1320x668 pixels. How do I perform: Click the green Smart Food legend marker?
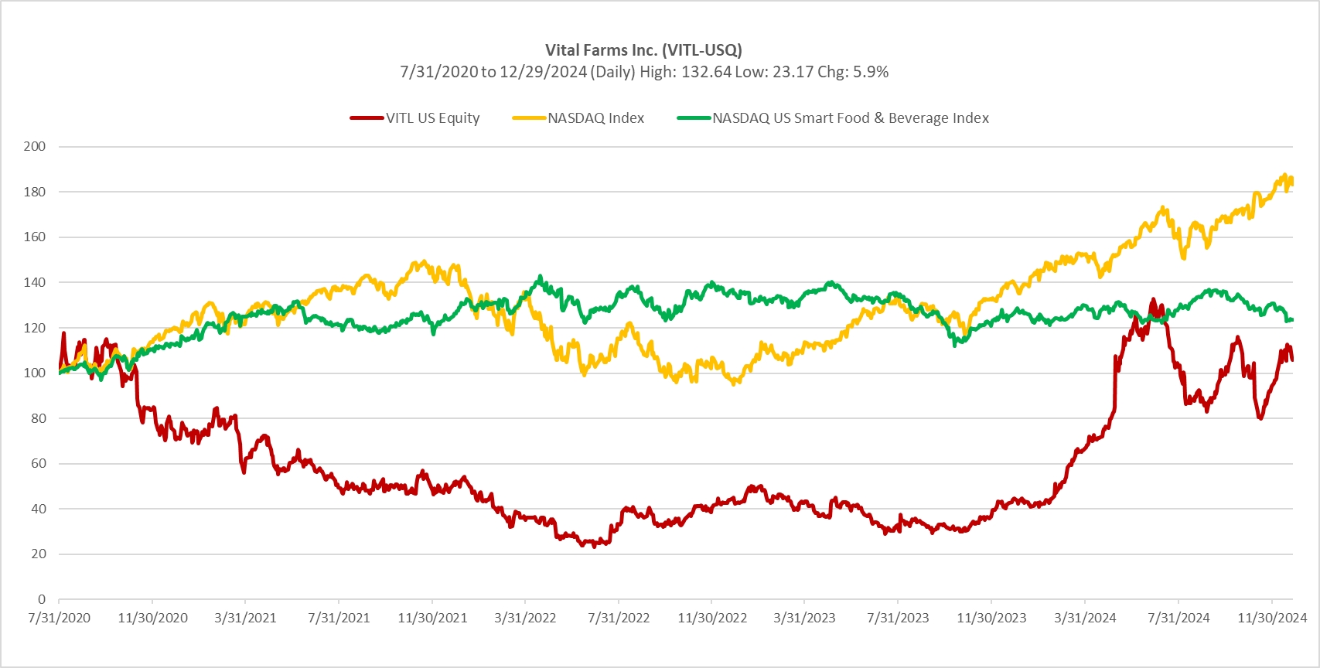[x=694, y=118]
